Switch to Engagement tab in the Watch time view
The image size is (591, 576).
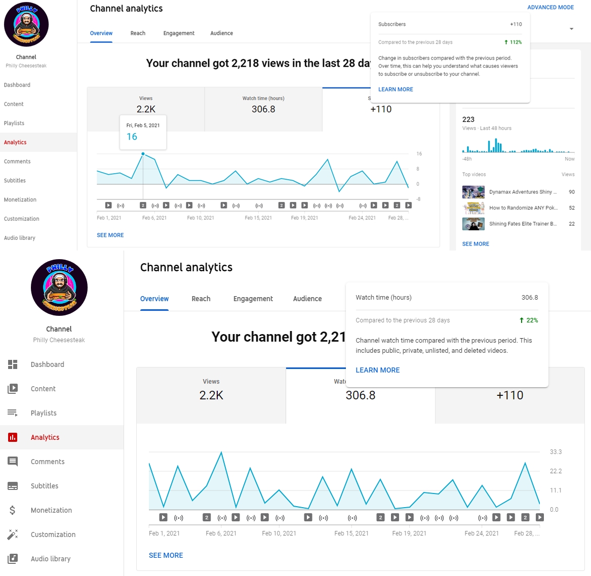pyautogui.click(x=253, y=299)
